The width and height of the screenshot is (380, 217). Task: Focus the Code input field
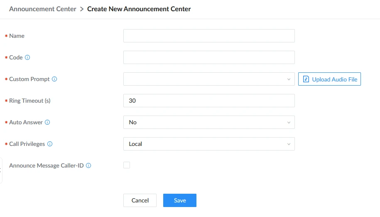209,57
